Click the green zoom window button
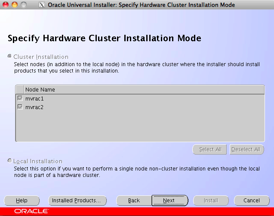 23,5
